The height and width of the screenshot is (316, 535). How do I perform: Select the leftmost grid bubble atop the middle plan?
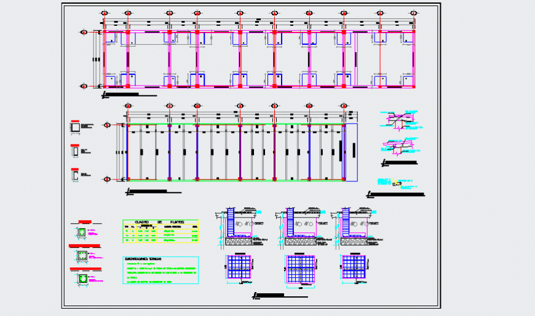tap(128, 106)
